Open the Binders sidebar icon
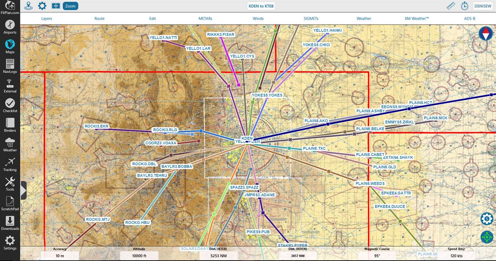This screenshot has height=261, width=496. [10, 125]
